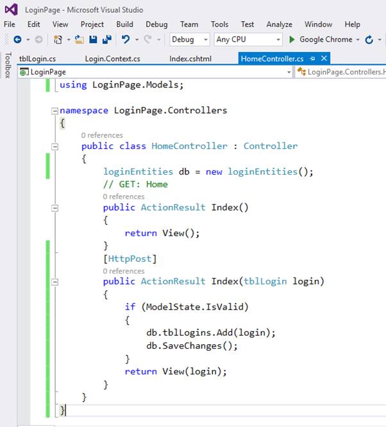The image size is (386, 427).
Task: Pin the HomeController.cs tab
Action: pyautogui.click(x=312, y=58)
